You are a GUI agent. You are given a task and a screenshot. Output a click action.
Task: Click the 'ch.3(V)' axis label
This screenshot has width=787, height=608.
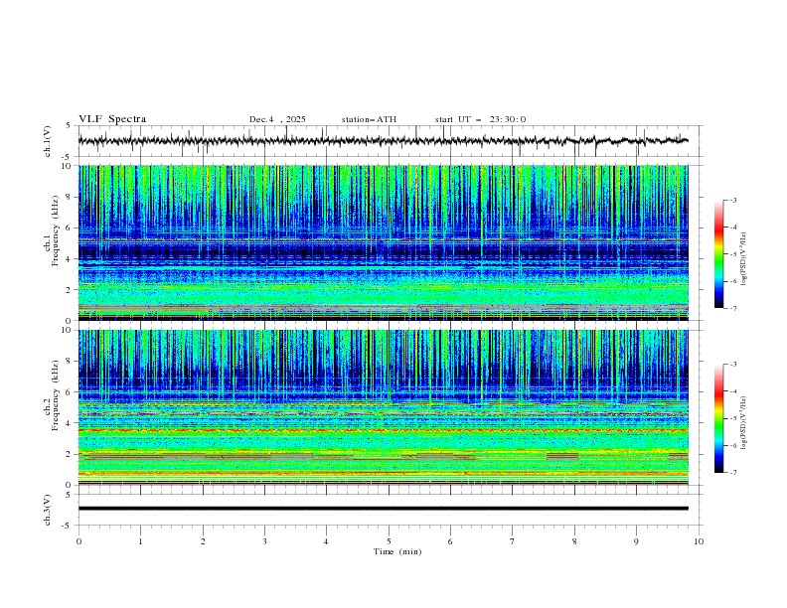click(48, 510)
